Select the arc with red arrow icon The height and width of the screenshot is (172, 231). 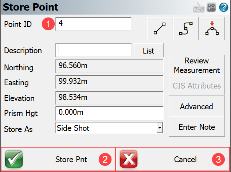212,28
